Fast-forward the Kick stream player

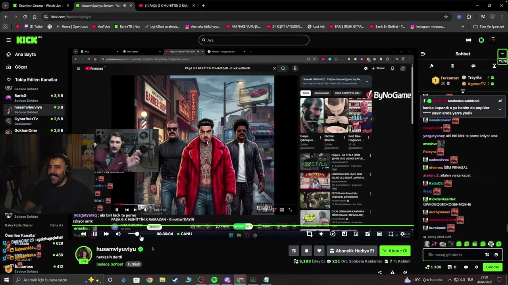[x=106, y=234]
